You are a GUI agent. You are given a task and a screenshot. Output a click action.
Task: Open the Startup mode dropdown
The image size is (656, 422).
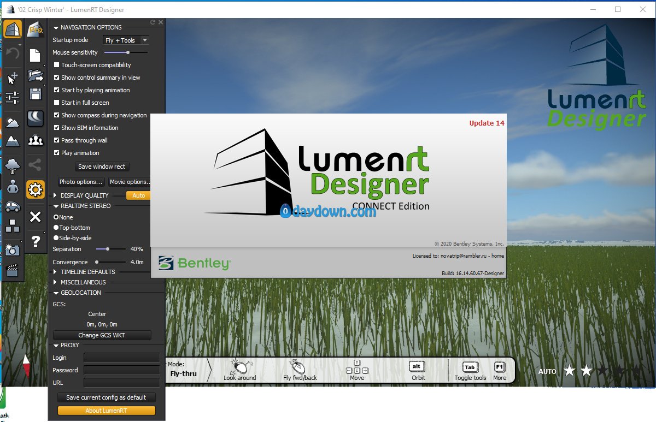(126, 40)
